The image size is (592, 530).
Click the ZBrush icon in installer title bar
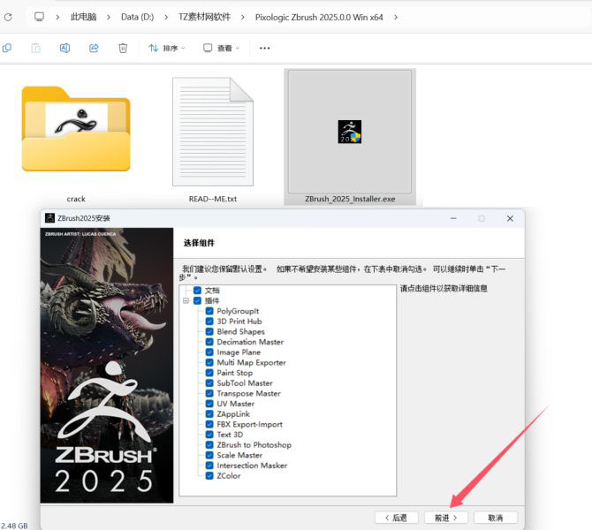point(49,218)
